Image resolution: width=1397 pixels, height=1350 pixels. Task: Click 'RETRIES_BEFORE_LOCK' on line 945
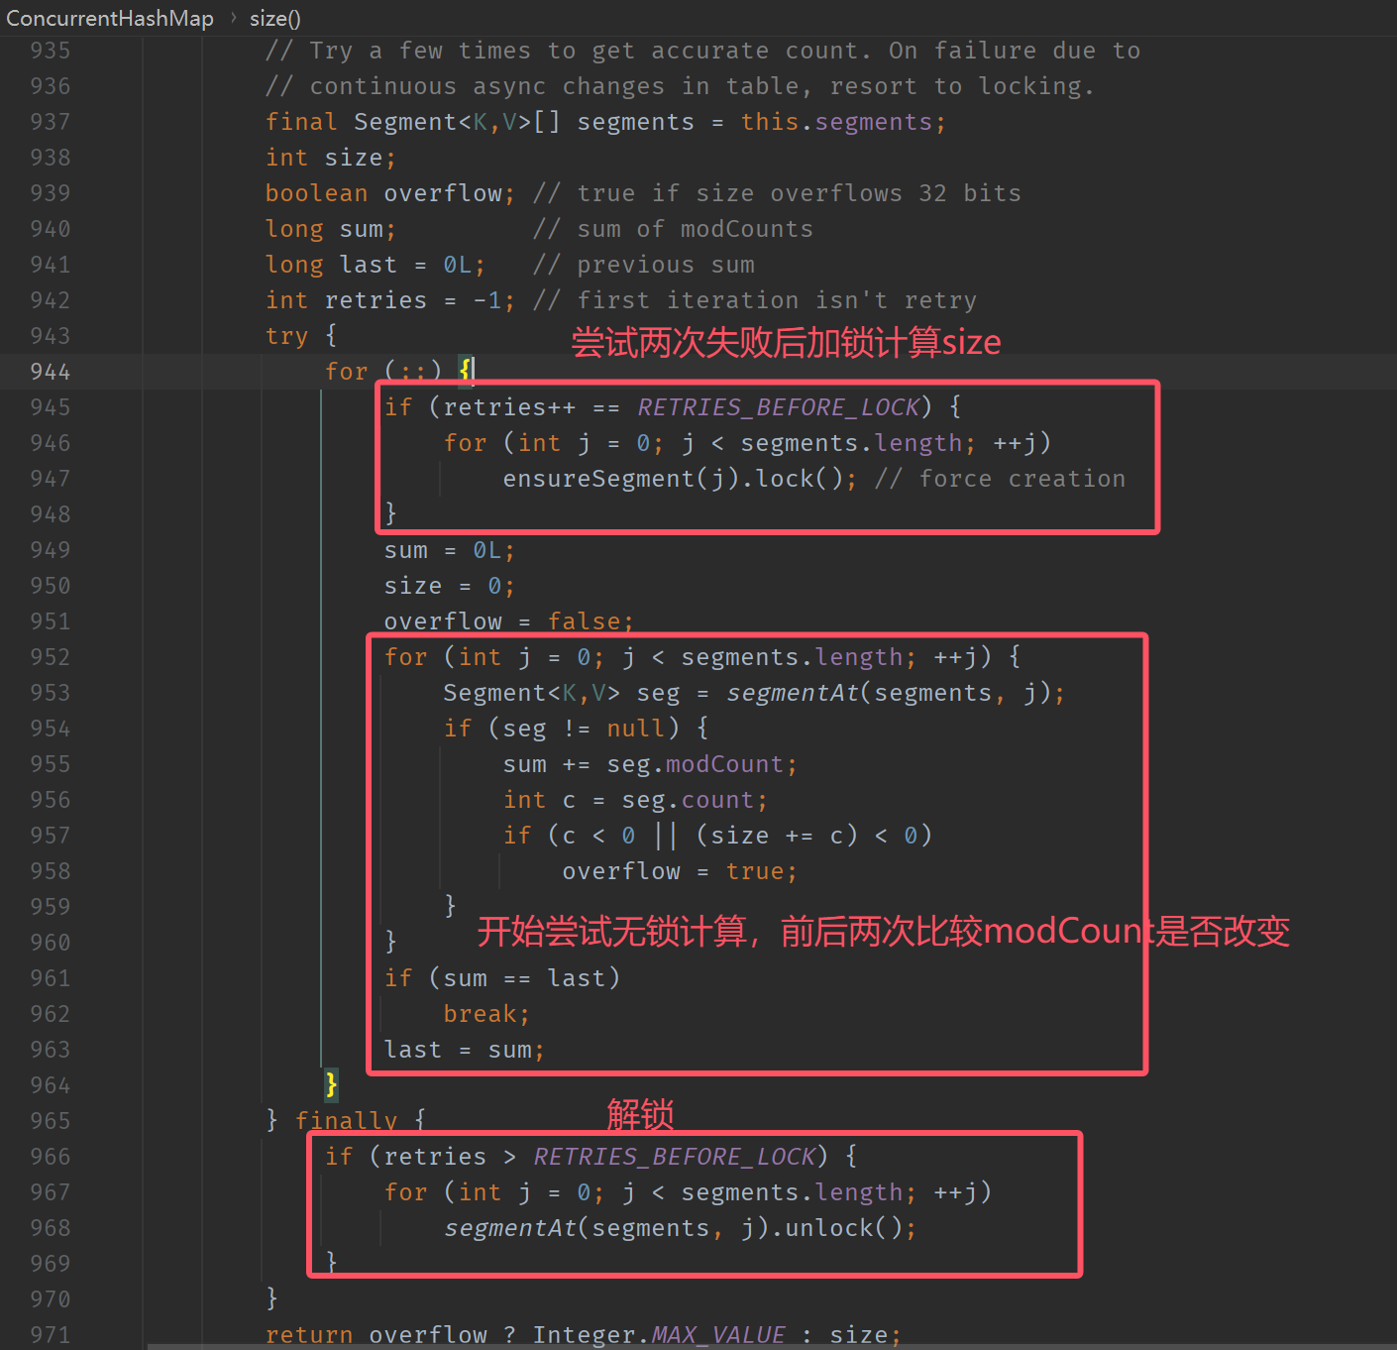(x=779, y=407)
